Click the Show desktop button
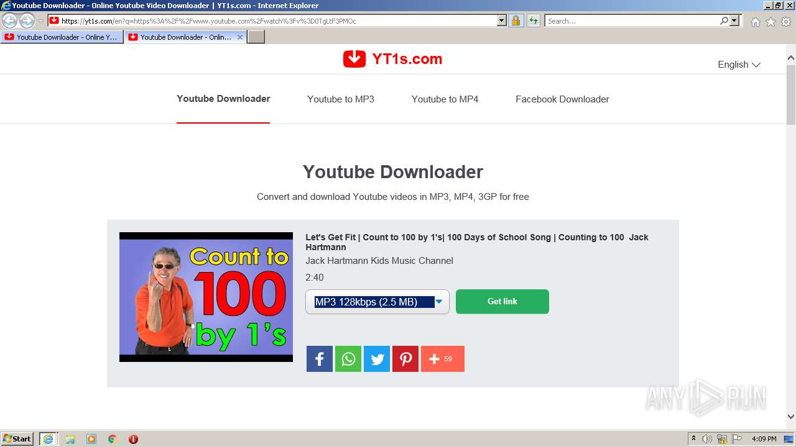 (x=789, y=439)
